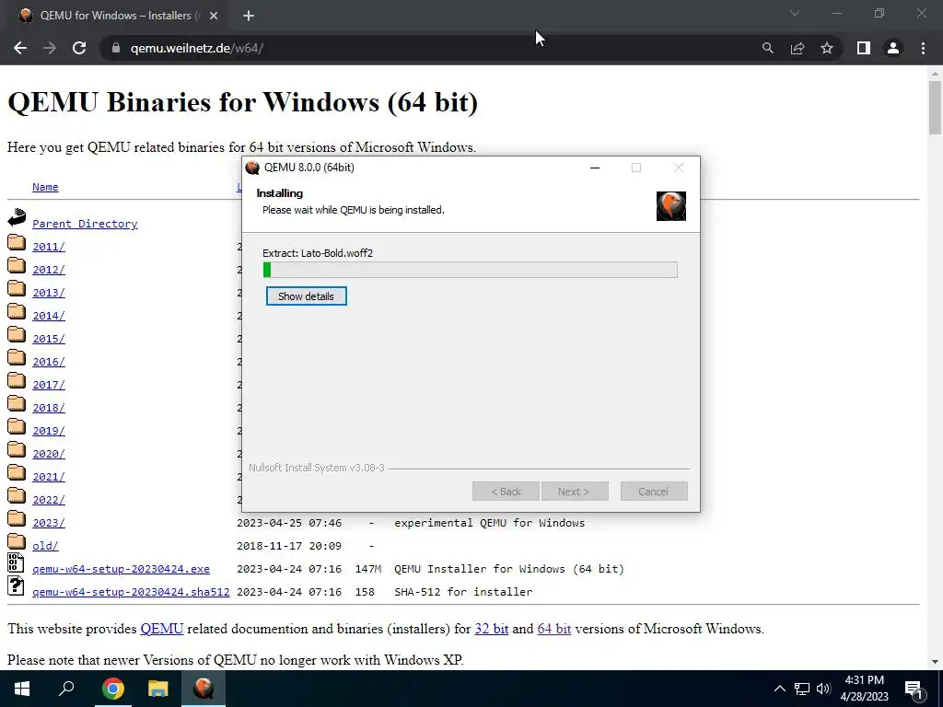Image resolution: width=943 pixels, height=707 pixels.
Task: Minimize the QEMU 8.0.0 installer window
Action: (595, 168)
